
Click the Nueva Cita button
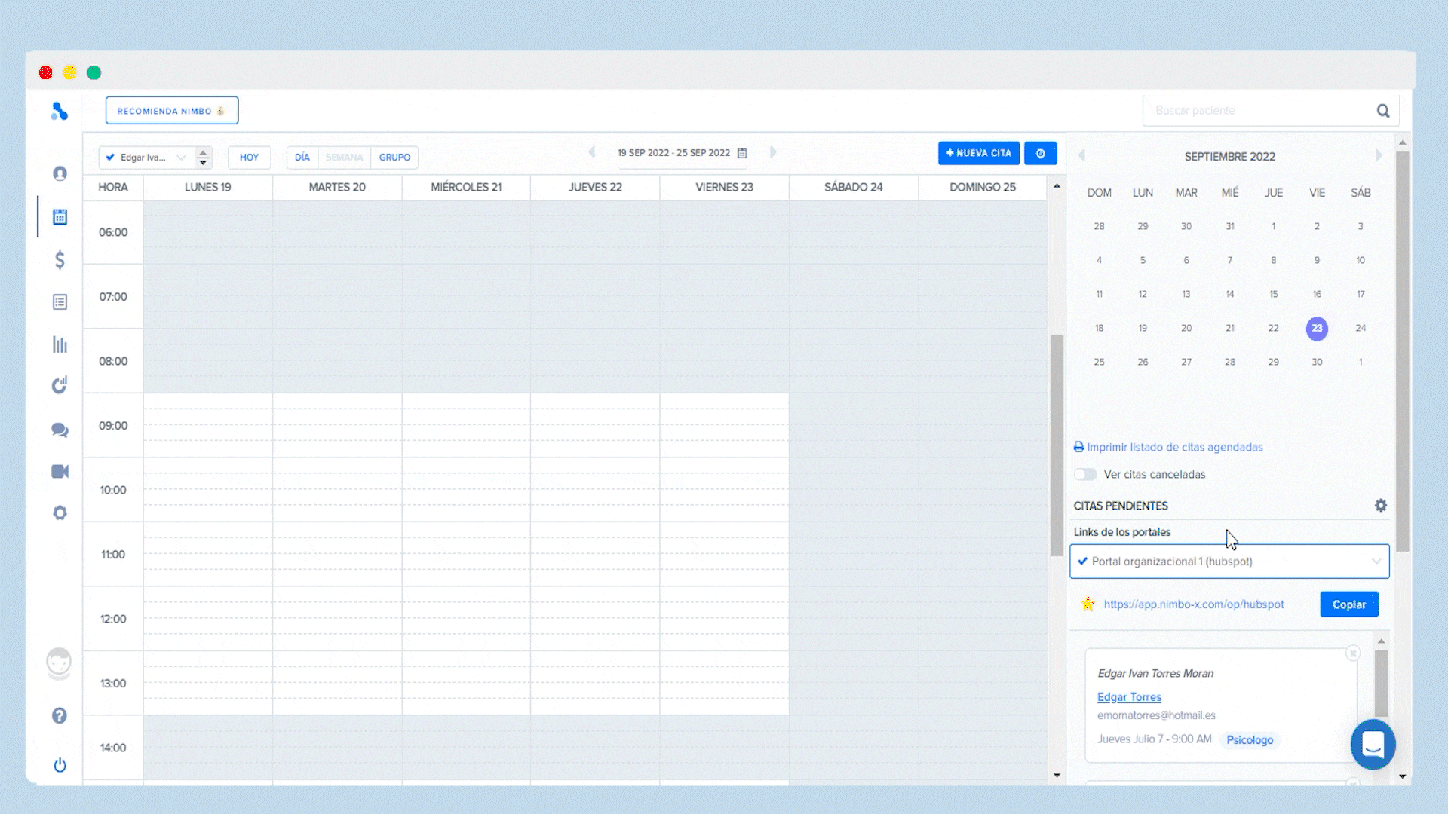point(979,153)
